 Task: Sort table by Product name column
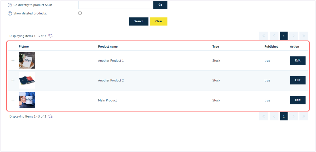click(x=108, y=47)
